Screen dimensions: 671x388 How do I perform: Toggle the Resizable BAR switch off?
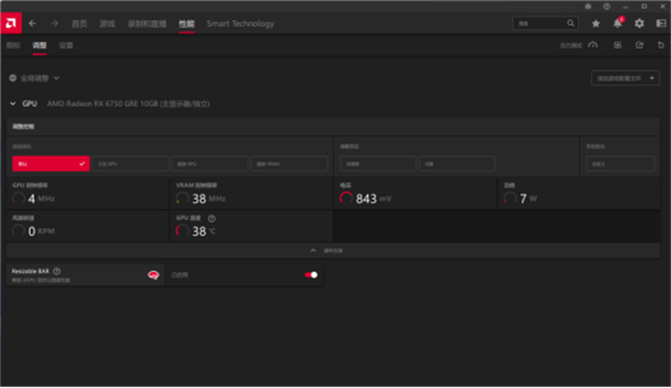(312, 275)
